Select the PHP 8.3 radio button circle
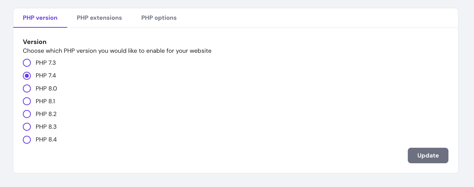Screen dimensions: 474x187 [27, 127]
